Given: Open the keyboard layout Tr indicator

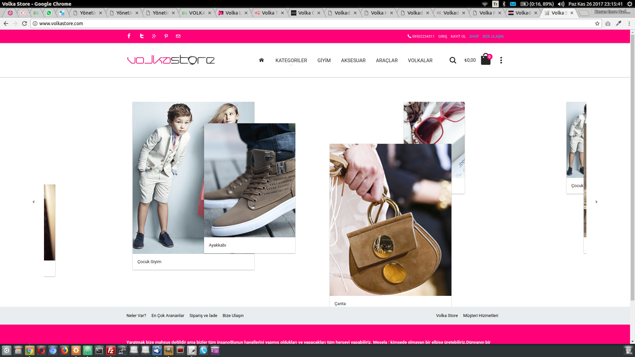Looking at the screenshot, I should pyautogui.click(x=495, y=4).
